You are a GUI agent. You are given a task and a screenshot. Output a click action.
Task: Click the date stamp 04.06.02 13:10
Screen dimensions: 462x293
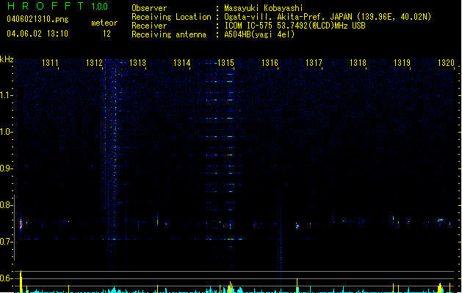click(x=37, y=34)
